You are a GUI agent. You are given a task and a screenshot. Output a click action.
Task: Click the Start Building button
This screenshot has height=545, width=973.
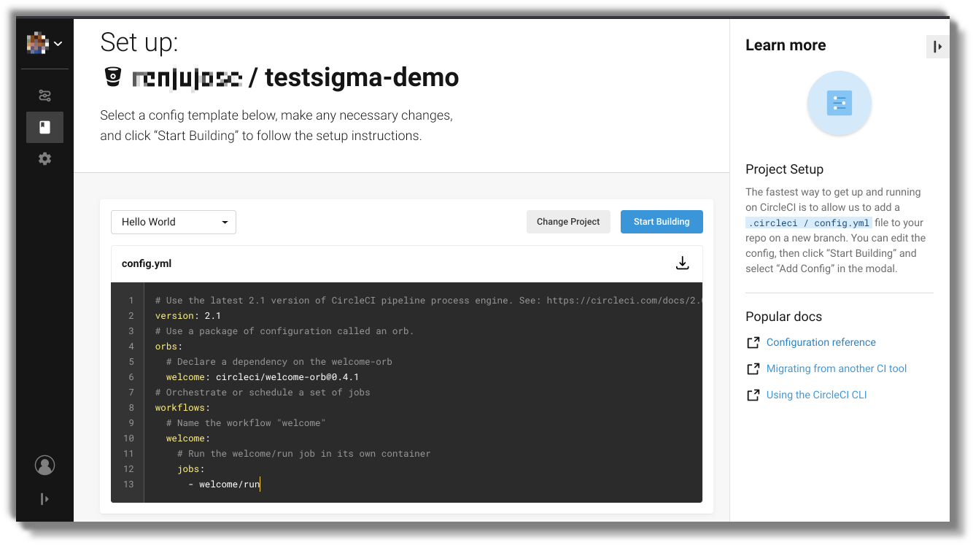662,222
